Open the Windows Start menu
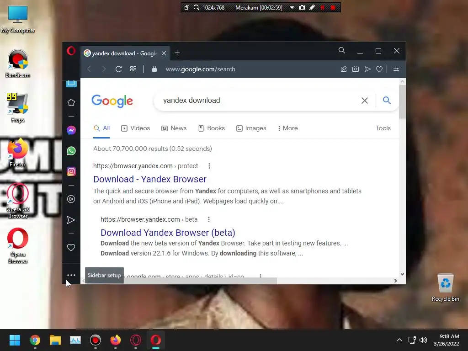Screen dimensions: 468x351 (x=15, y=340)
